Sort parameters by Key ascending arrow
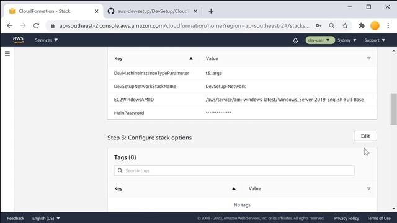This screenshot has width=397, height=223. pos(191,58)
